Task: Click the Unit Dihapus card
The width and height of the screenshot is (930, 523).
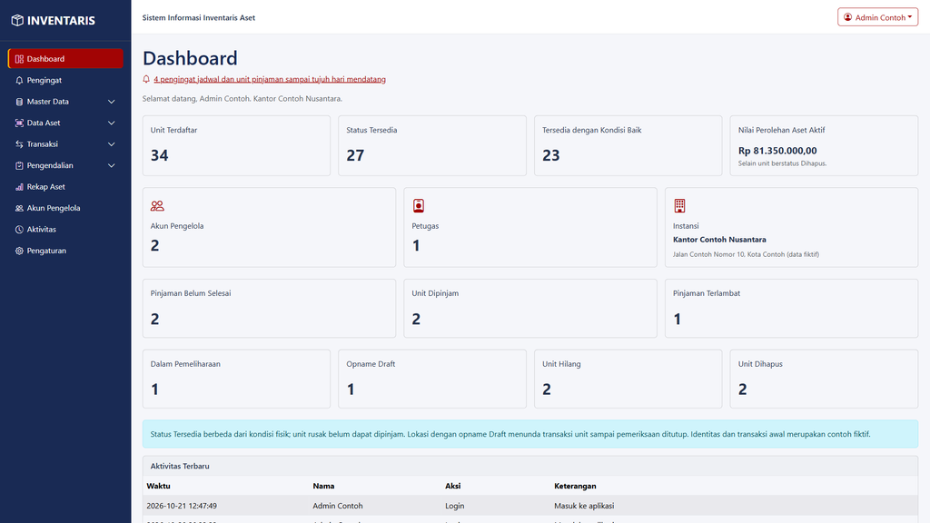Action: [x=824, y=379]
